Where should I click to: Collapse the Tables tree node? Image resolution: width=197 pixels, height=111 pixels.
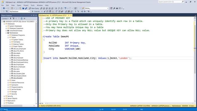pos(8,37)
